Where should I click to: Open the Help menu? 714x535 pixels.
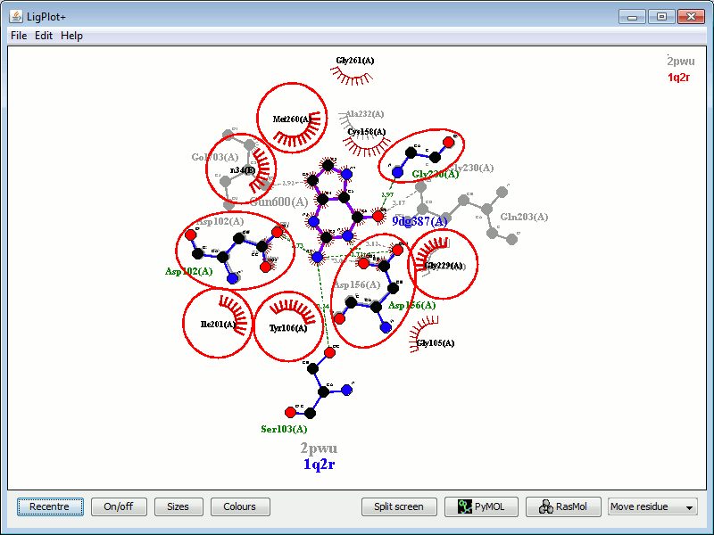tap(71, 36)
